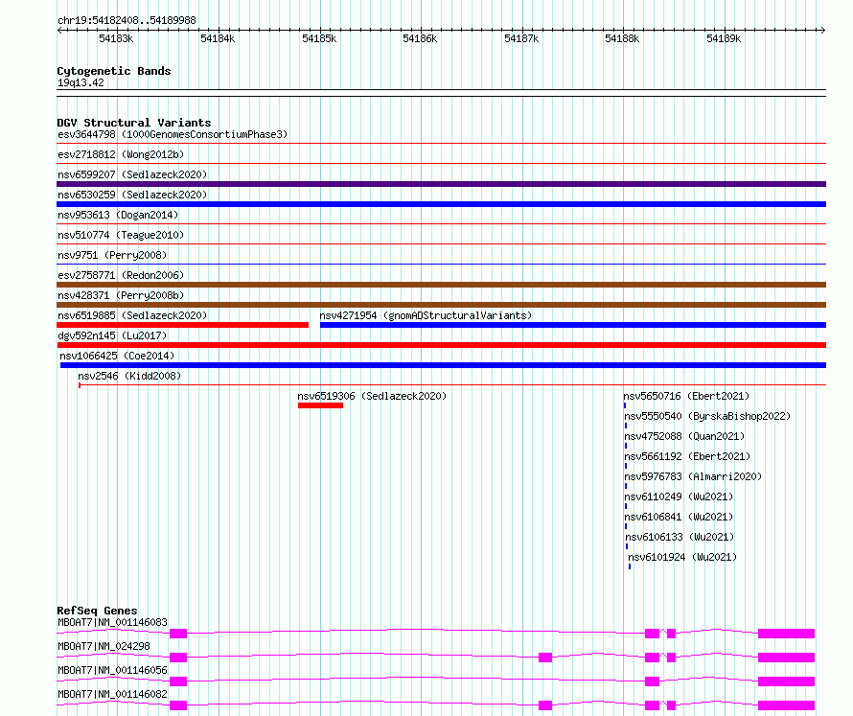Click the 54183k ruler position label
The width and height of the screenshot is (853, 716).
(x=116, y=38)
